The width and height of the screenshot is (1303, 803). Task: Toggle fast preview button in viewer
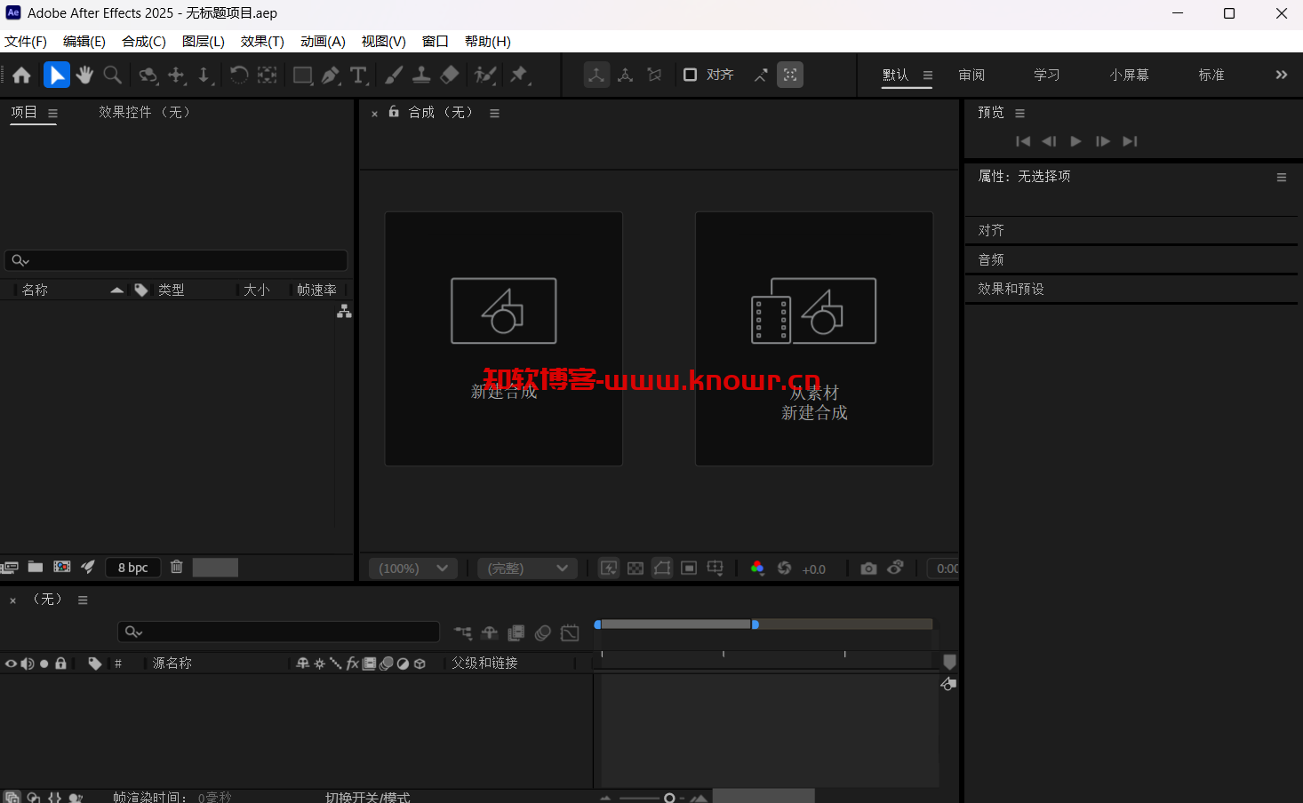point(609,568)
